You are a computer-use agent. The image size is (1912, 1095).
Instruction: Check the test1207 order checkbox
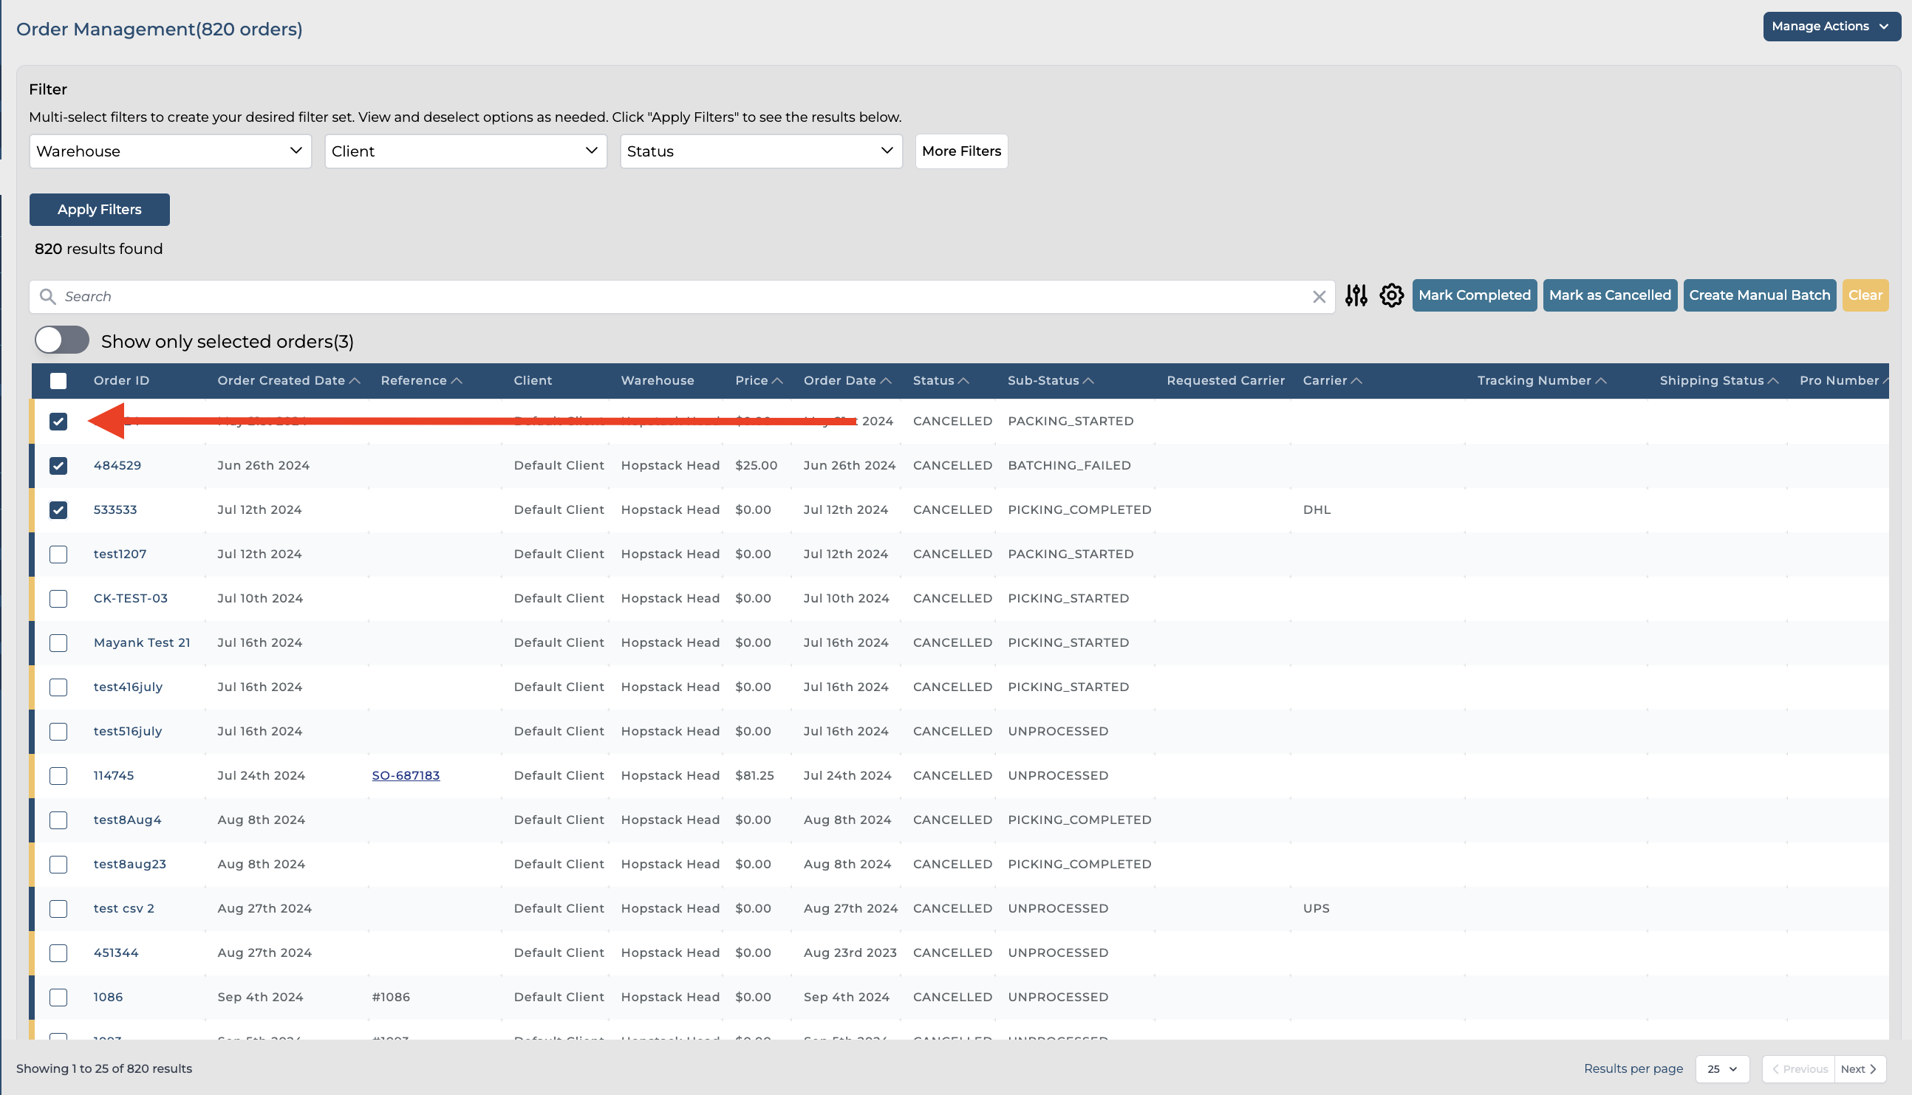pyautogui.click(x=58, y=555)
